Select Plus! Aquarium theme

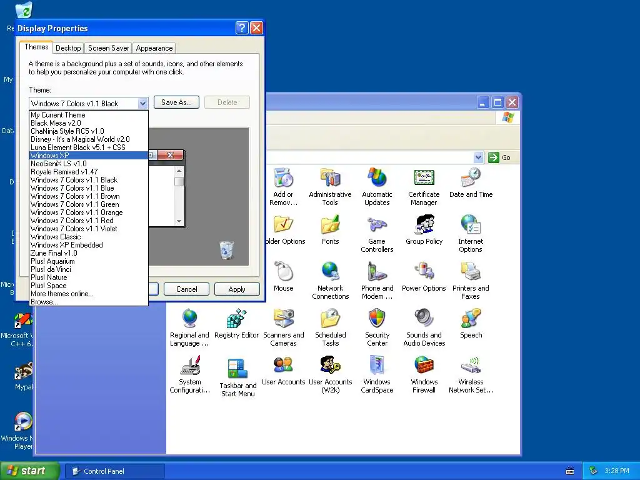(x=89, y=261)
